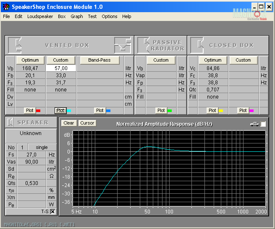Click the Band-Pass button

[100, 60]
